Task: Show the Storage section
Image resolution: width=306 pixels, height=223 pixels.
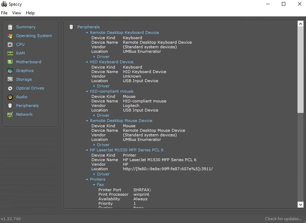Action: click(x=24, y=79)
